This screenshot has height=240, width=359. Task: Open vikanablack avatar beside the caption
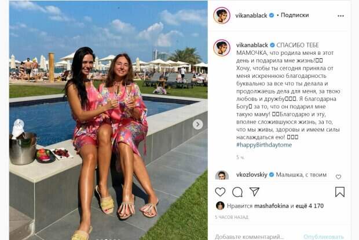pos(222,48)
